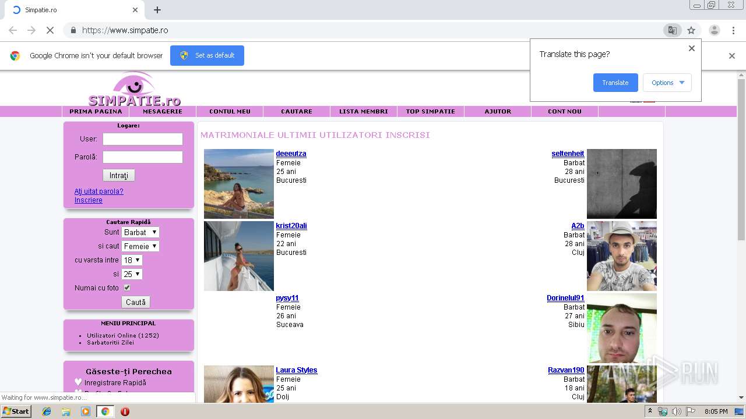This screenshot has height=419, width=746.
Task: Open LISTA MEMBRI menu item
Action: [x=364, y=111]
